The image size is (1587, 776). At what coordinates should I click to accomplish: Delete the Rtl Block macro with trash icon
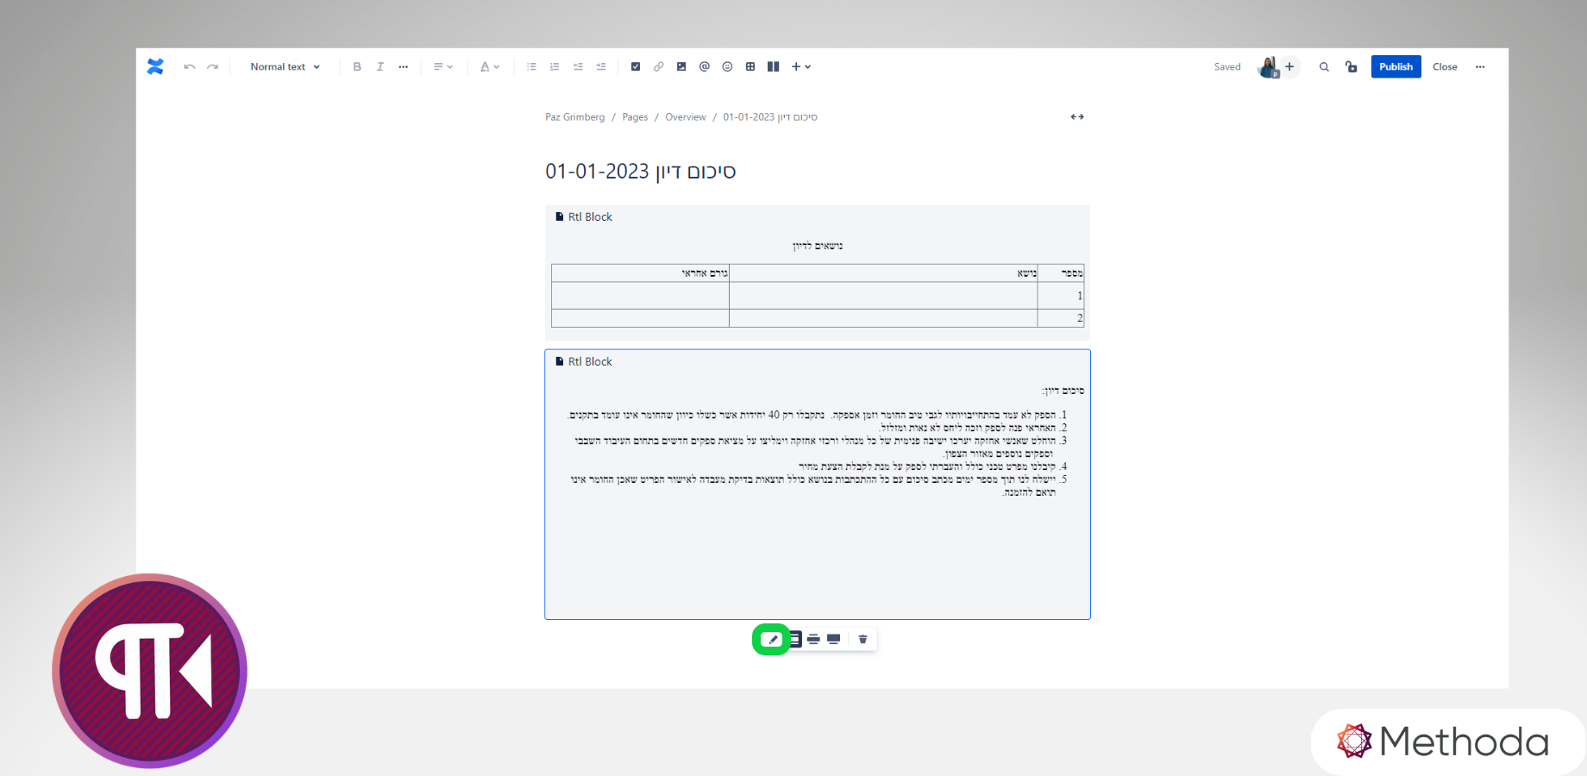pyautogui.click(x=862, y=640)
